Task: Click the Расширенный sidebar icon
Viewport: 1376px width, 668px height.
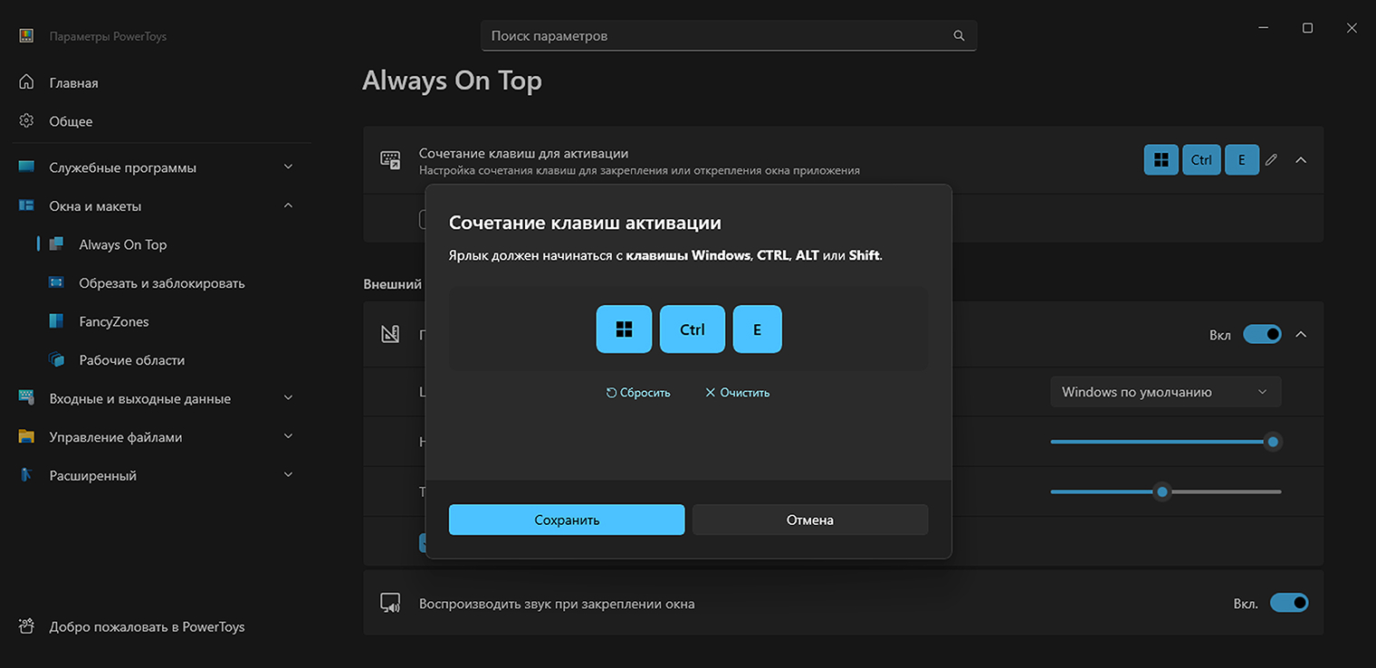Action: coord(26,475)
